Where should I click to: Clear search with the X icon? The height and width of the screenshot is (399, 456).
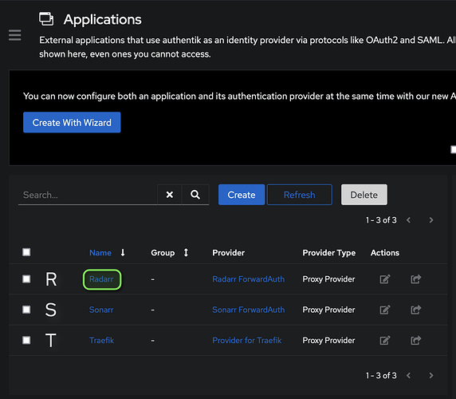[170, 195]
